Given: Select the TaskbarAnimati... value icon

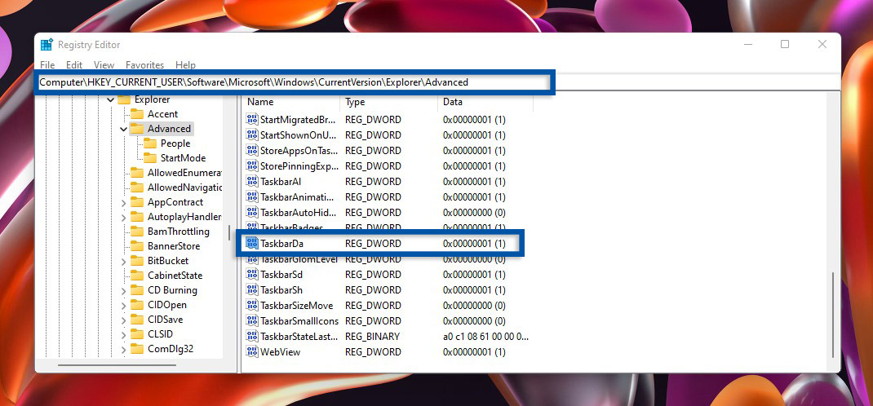Looking at the screenshot, I should click(253, 197).
